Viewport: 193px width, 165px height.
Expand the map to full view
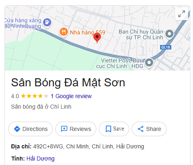click(182, 14)
